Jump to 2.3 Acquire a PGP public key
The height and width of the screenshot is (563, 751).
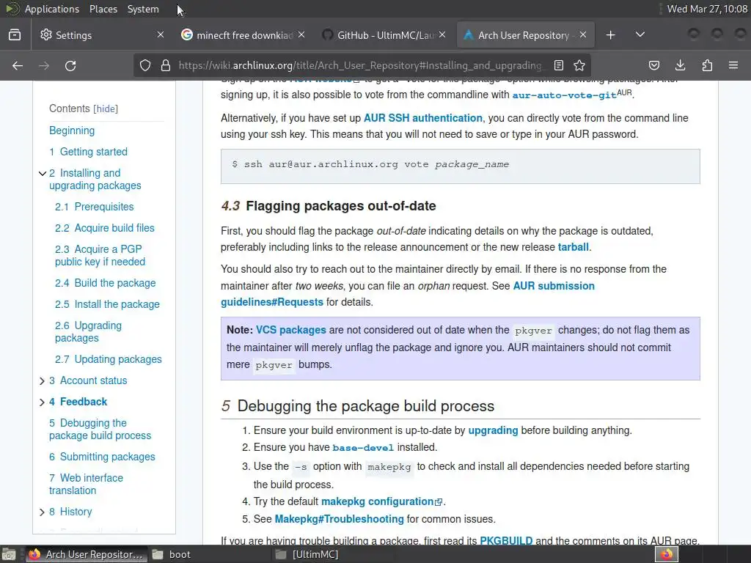click(100, 256)
